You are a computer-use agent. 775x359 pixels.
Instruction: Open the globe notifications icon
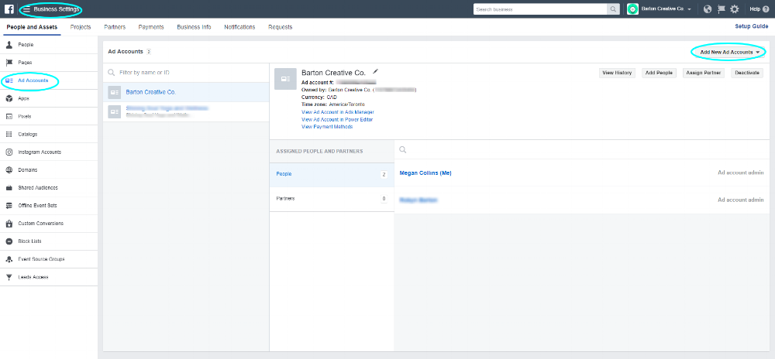coord(708,9)
